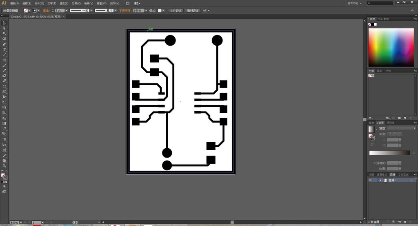
Task: Open the stroke weight 2 pt dropdown
Action: click(67, 11)
